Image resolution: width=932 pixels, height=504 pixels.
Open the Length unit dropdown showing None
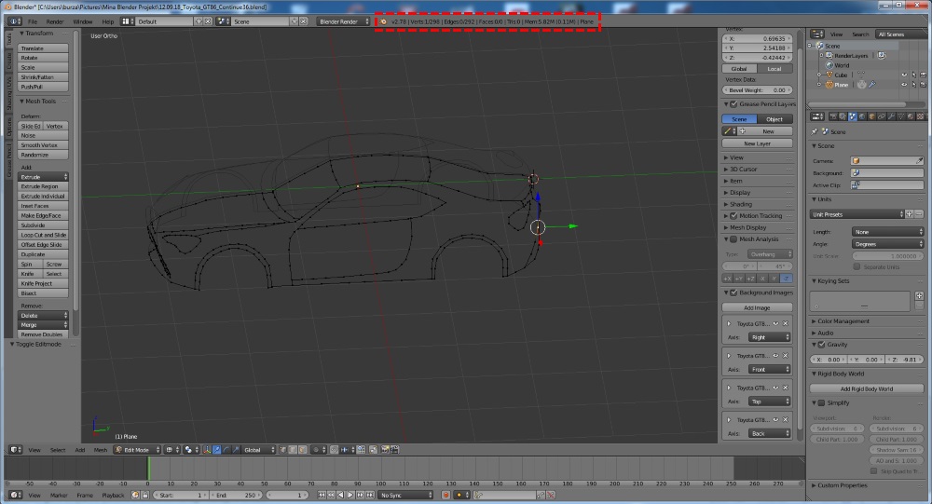click(887, 232)
